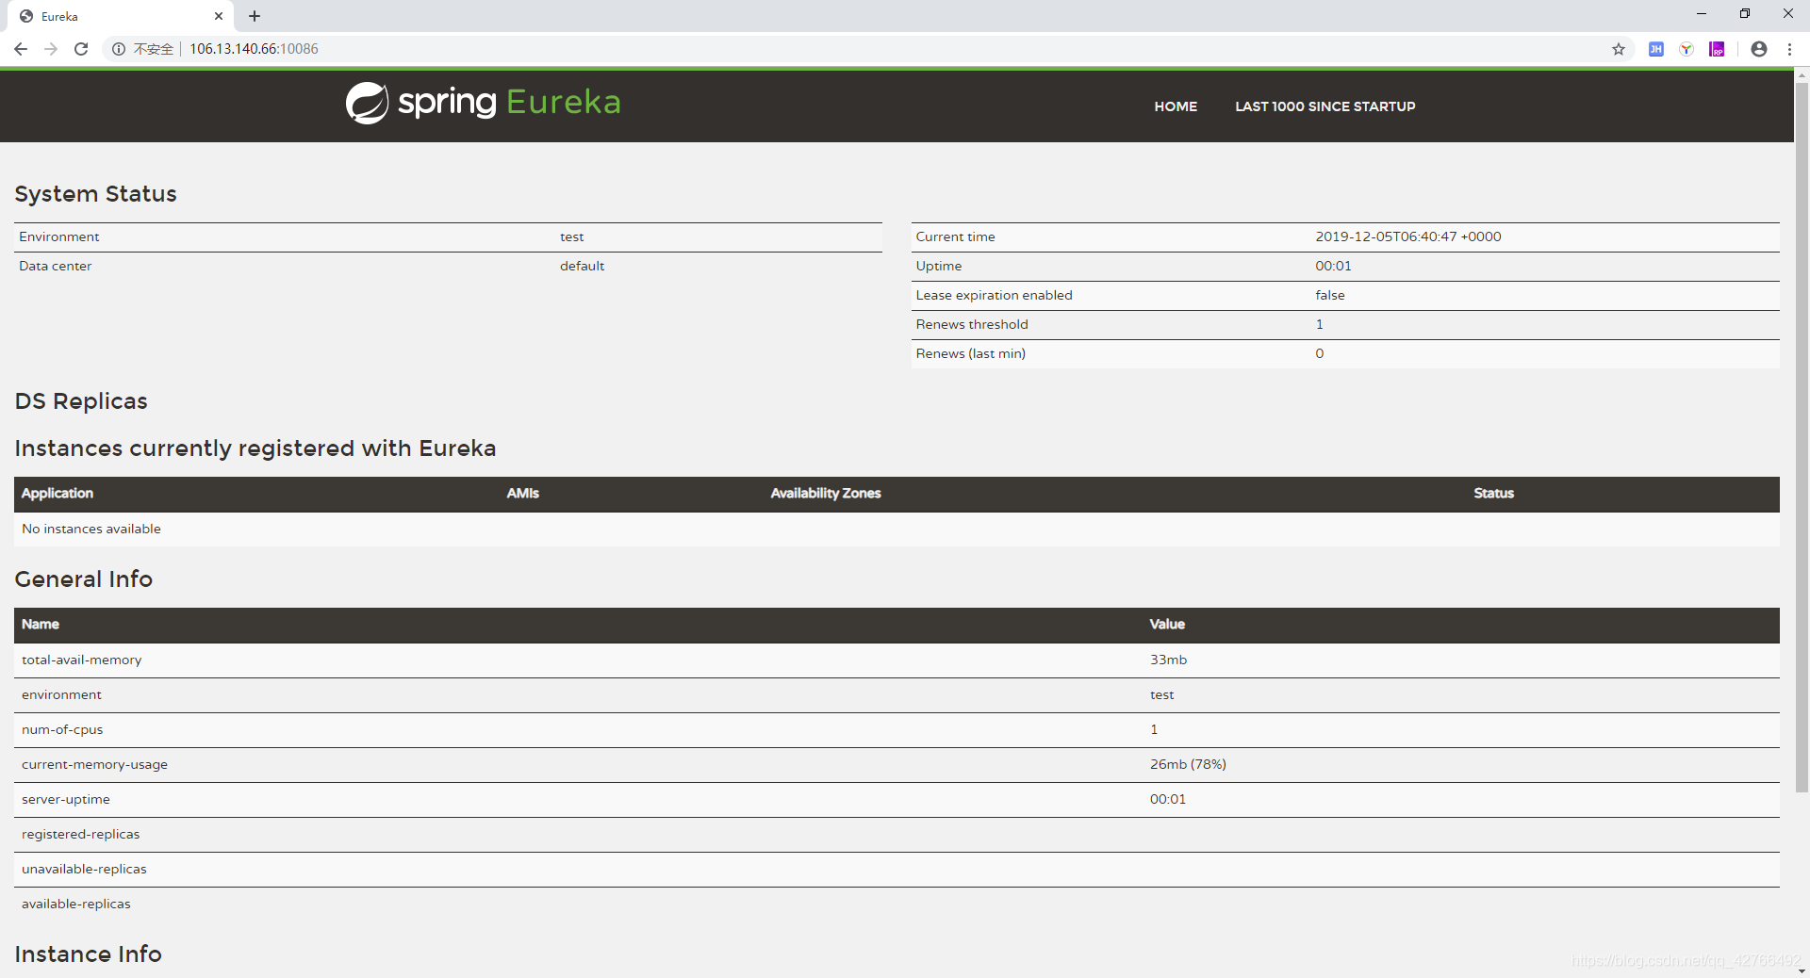Click the not-secure site info icon
The image size is (1810, 978).
[x=119, y=49]
